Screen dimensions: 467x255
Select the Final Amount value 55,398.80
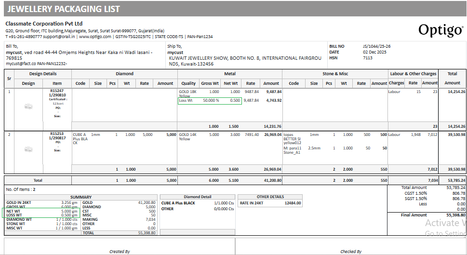coord(455,215)
